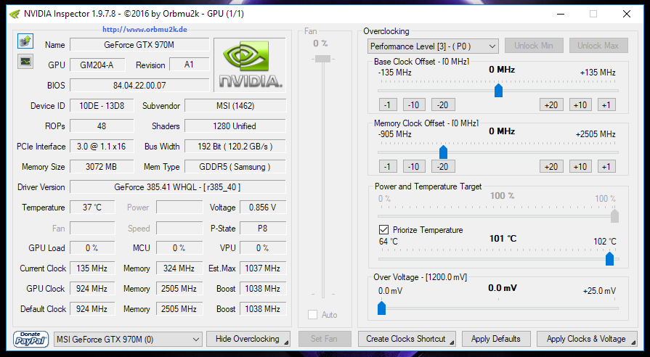Screen dimensions: 650x357
Task: Click Base Clock Offset -10 button
Action: pos(414,104)
